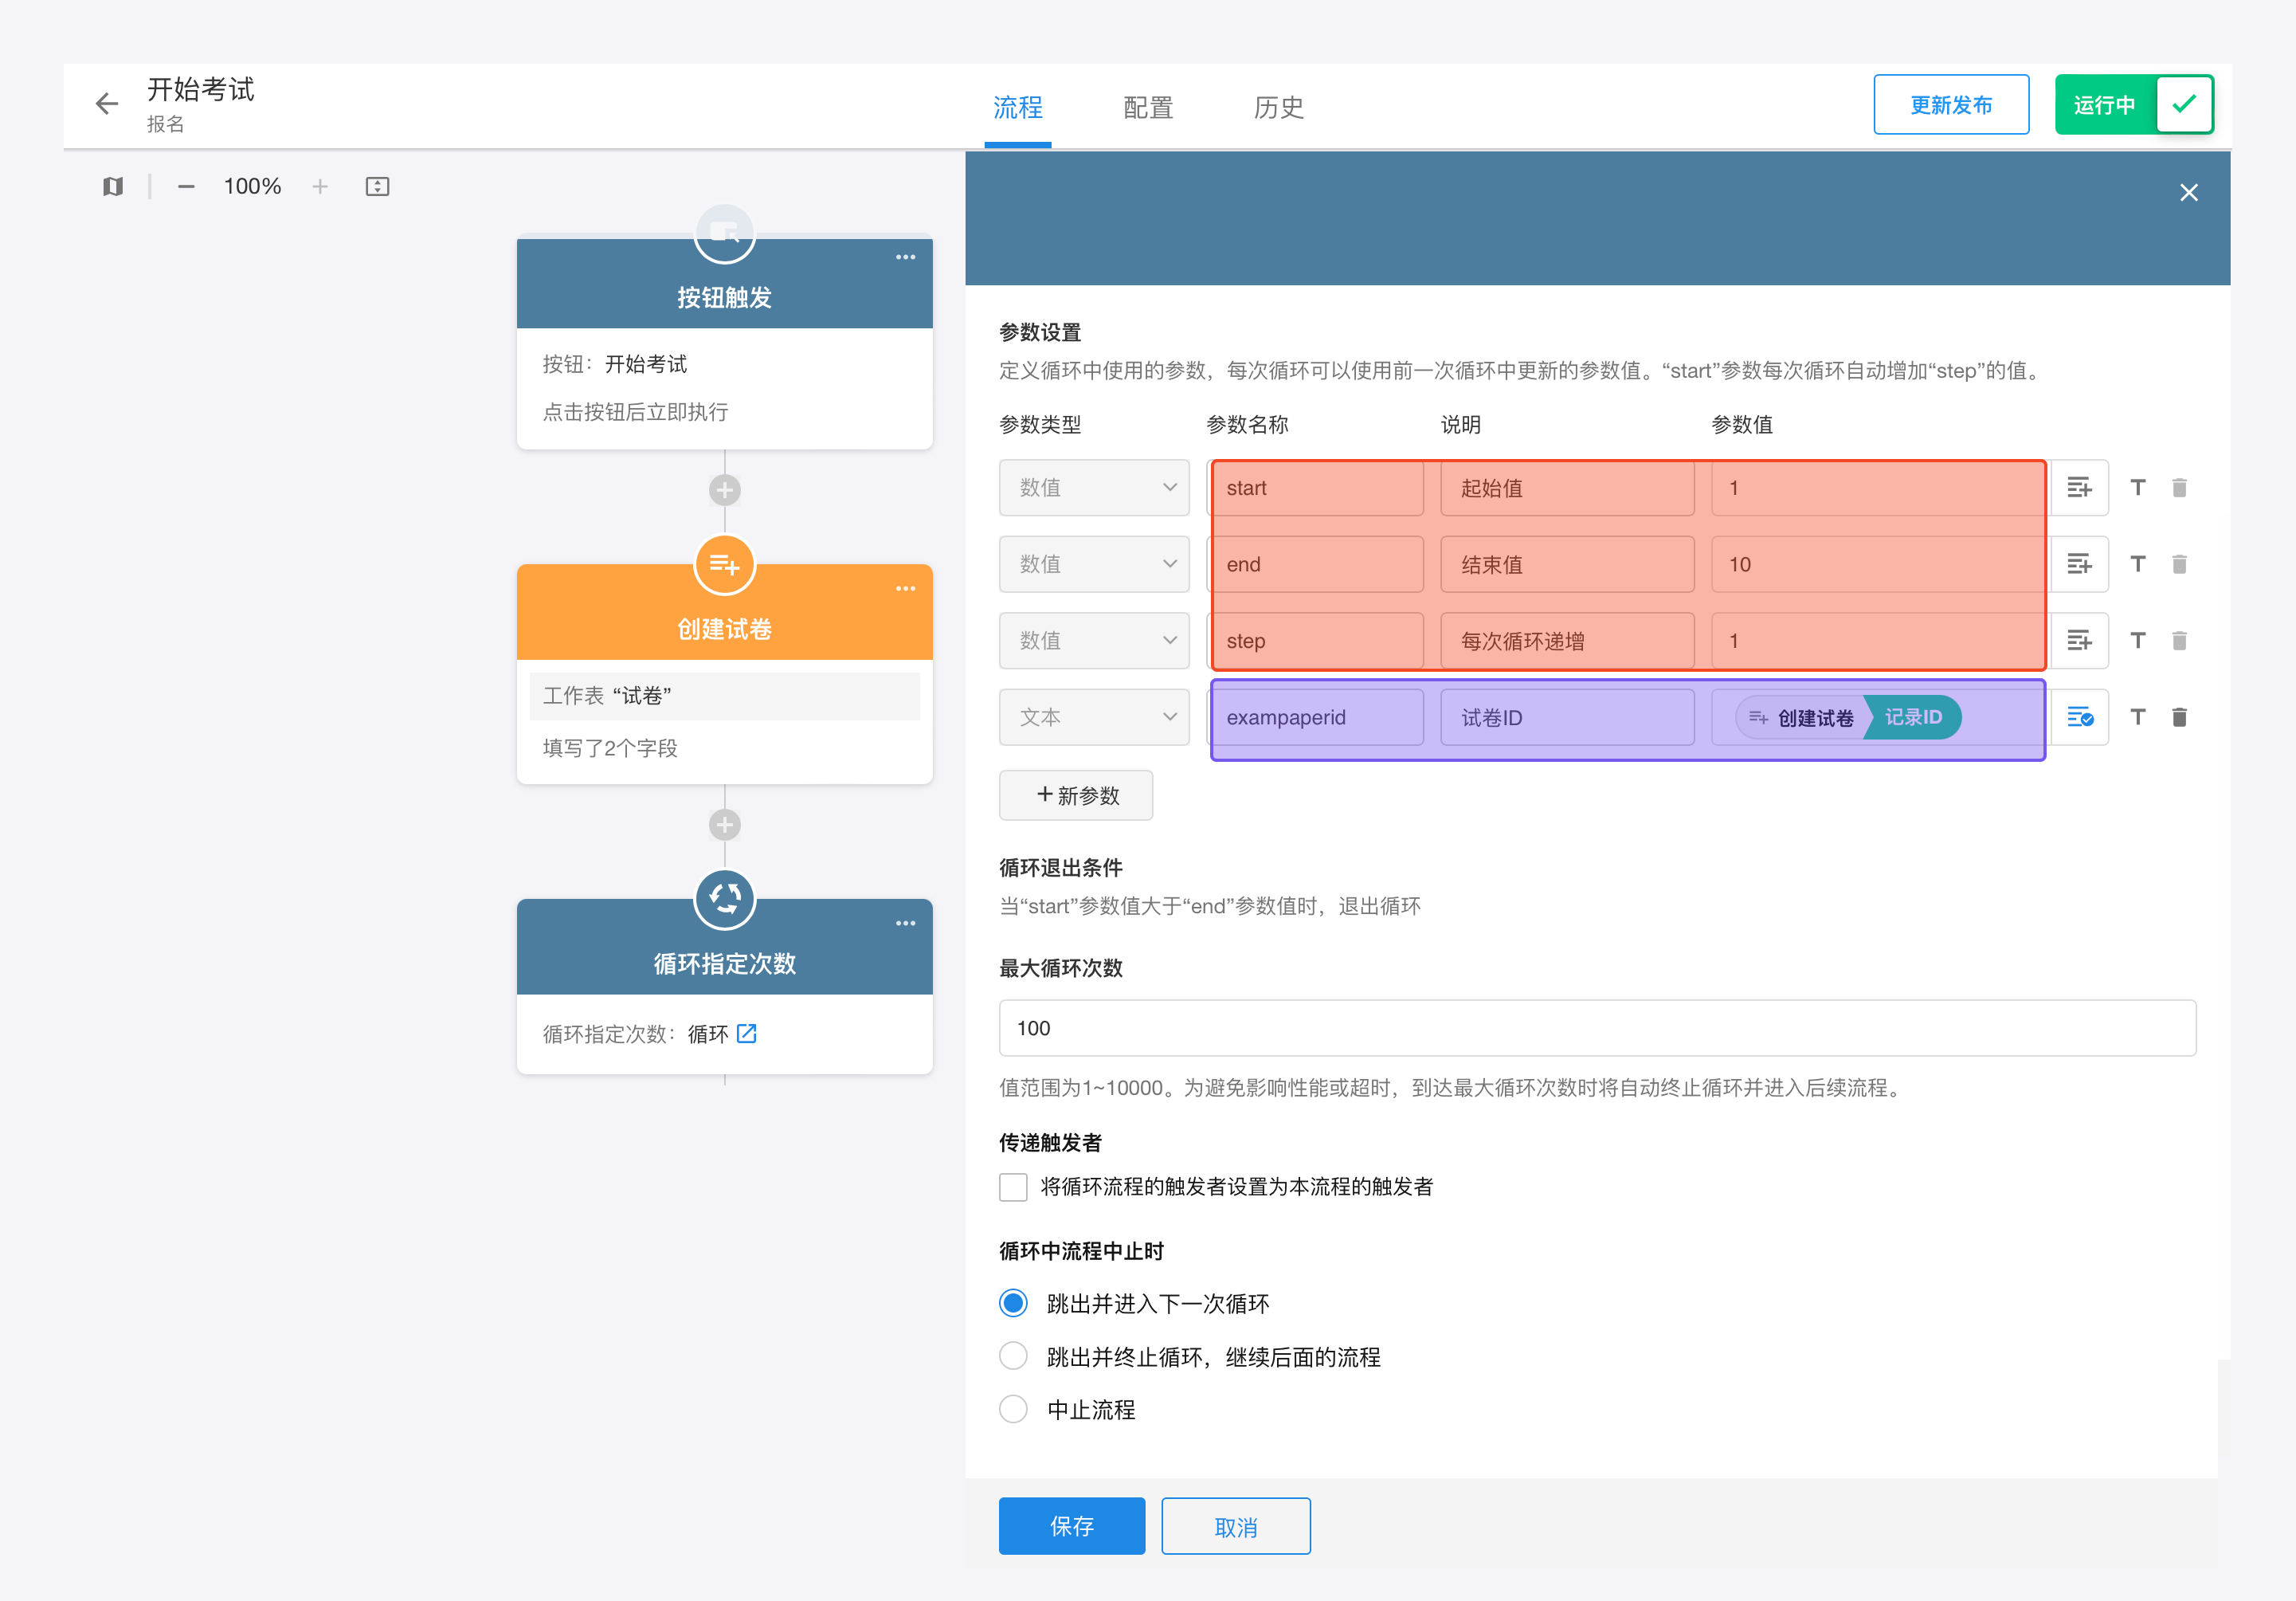Viewport: 2296px width, 1601px height.
Task: Open 文本 type dropdown for exampaperid
Action: click(1093, 717)
